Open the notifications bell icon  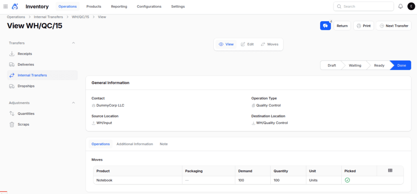point(401,7)
